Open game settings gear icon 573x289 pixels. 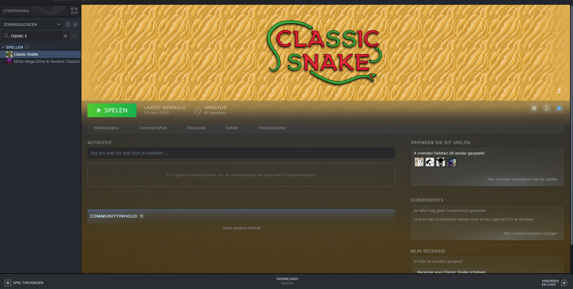(534, 108)
